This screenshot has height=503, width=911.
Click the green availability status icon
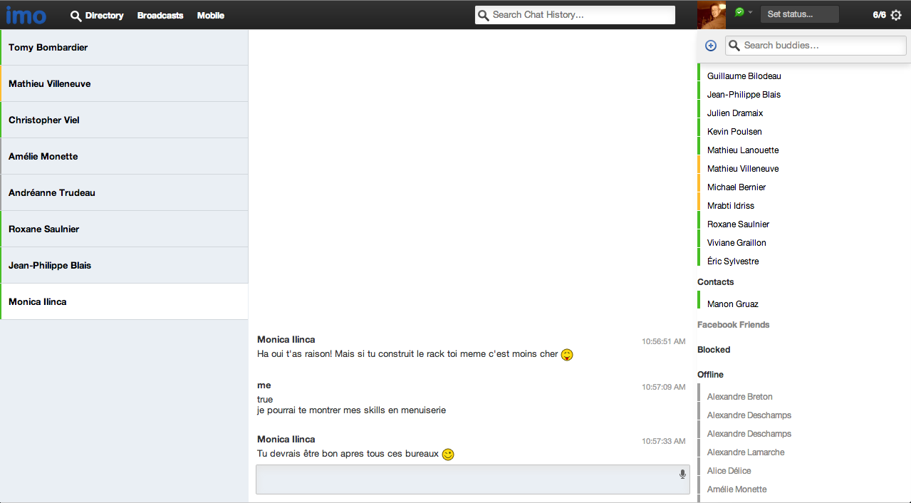(x=739, y=12)
